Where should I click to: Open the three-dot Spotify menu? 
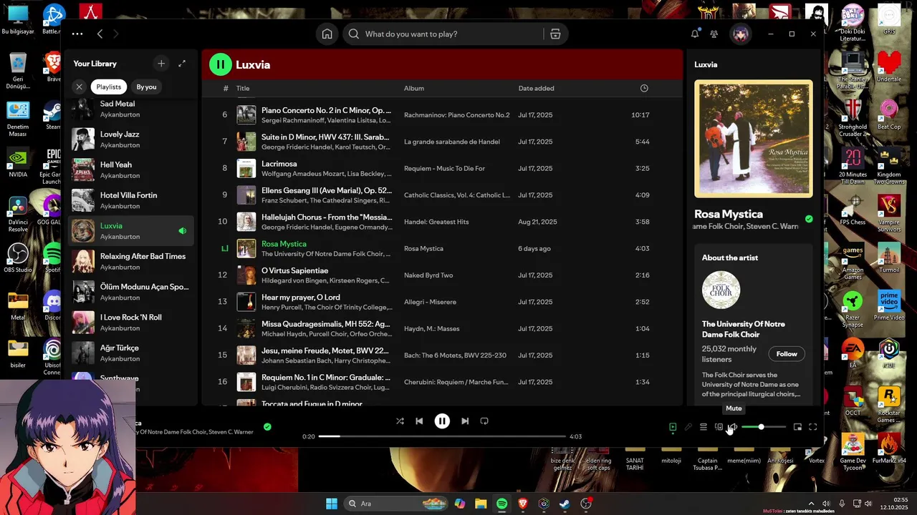click(77, 34)
